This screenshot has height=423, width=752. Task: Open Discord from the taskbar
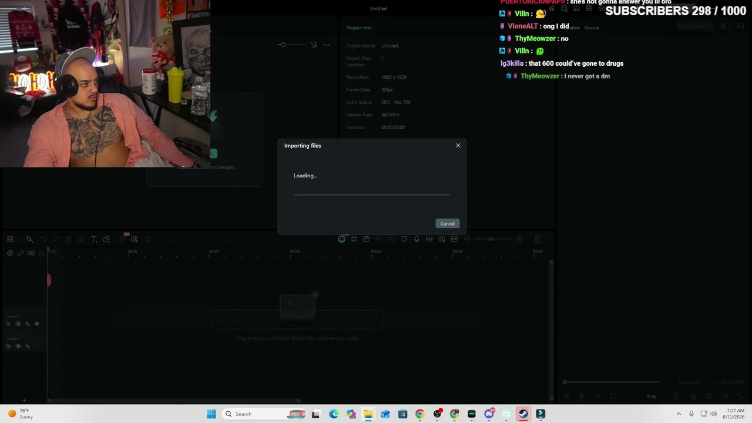click(489, 414)
